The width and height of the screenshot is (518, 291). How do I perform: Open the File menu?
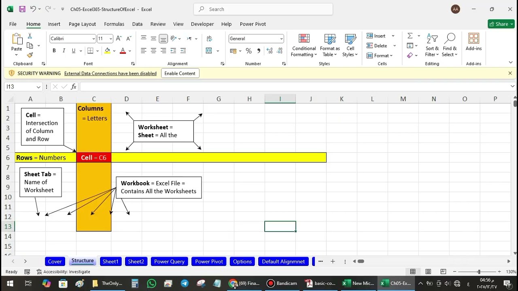tap(13, 24)
